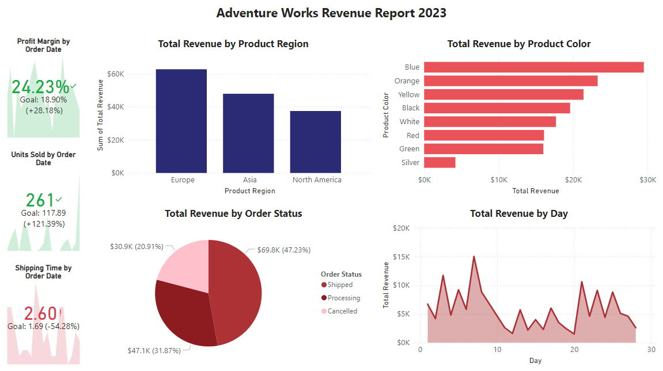Click the Units Sold by Order Date heading
Image resolution: width=663 pixels, height=371 pixels.
(x=43, y=159)
